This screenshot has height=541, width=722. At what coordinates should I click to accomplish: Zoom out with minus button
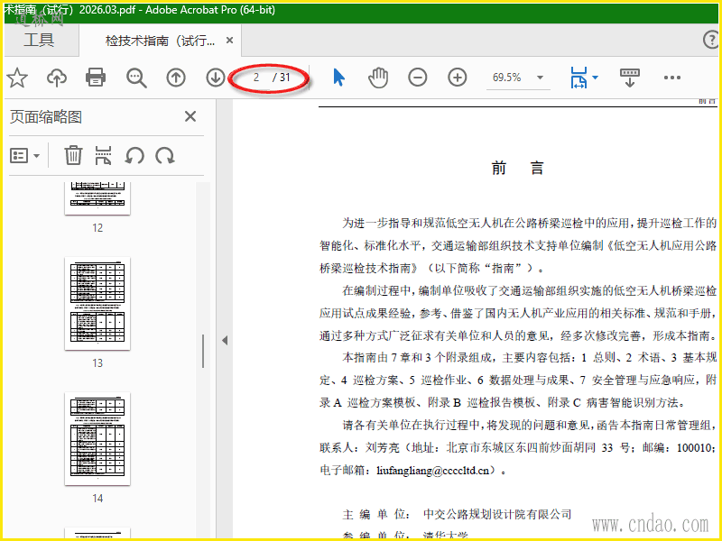[x=418, y=78]
